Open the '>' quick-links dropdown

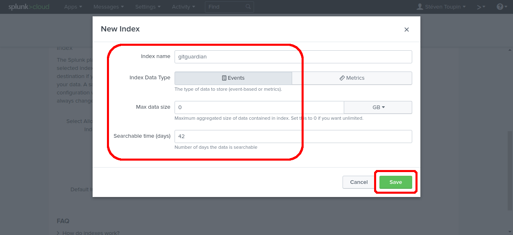pyautogui.click(x=481, y=7)
